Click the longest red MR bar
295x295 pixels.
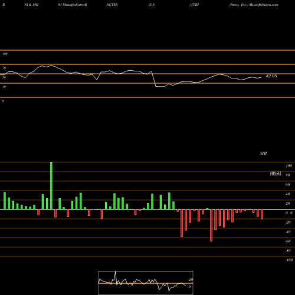click(x=211, y=225)
